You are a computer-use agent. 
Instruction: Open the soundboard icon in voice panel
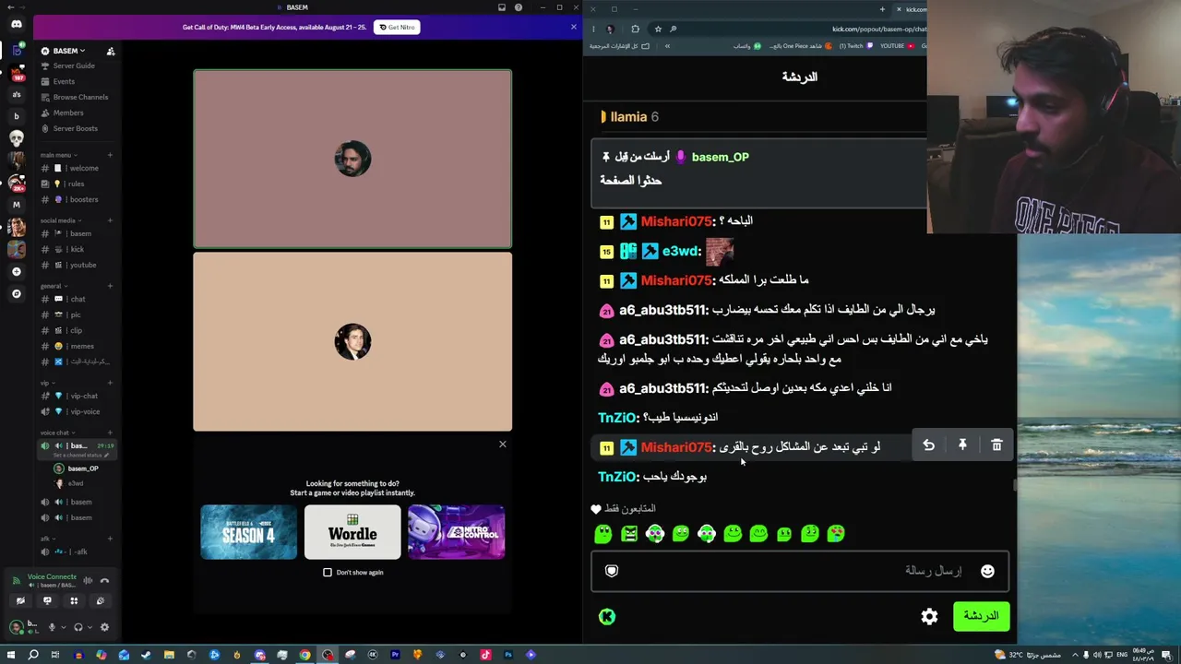pos(101,601)
